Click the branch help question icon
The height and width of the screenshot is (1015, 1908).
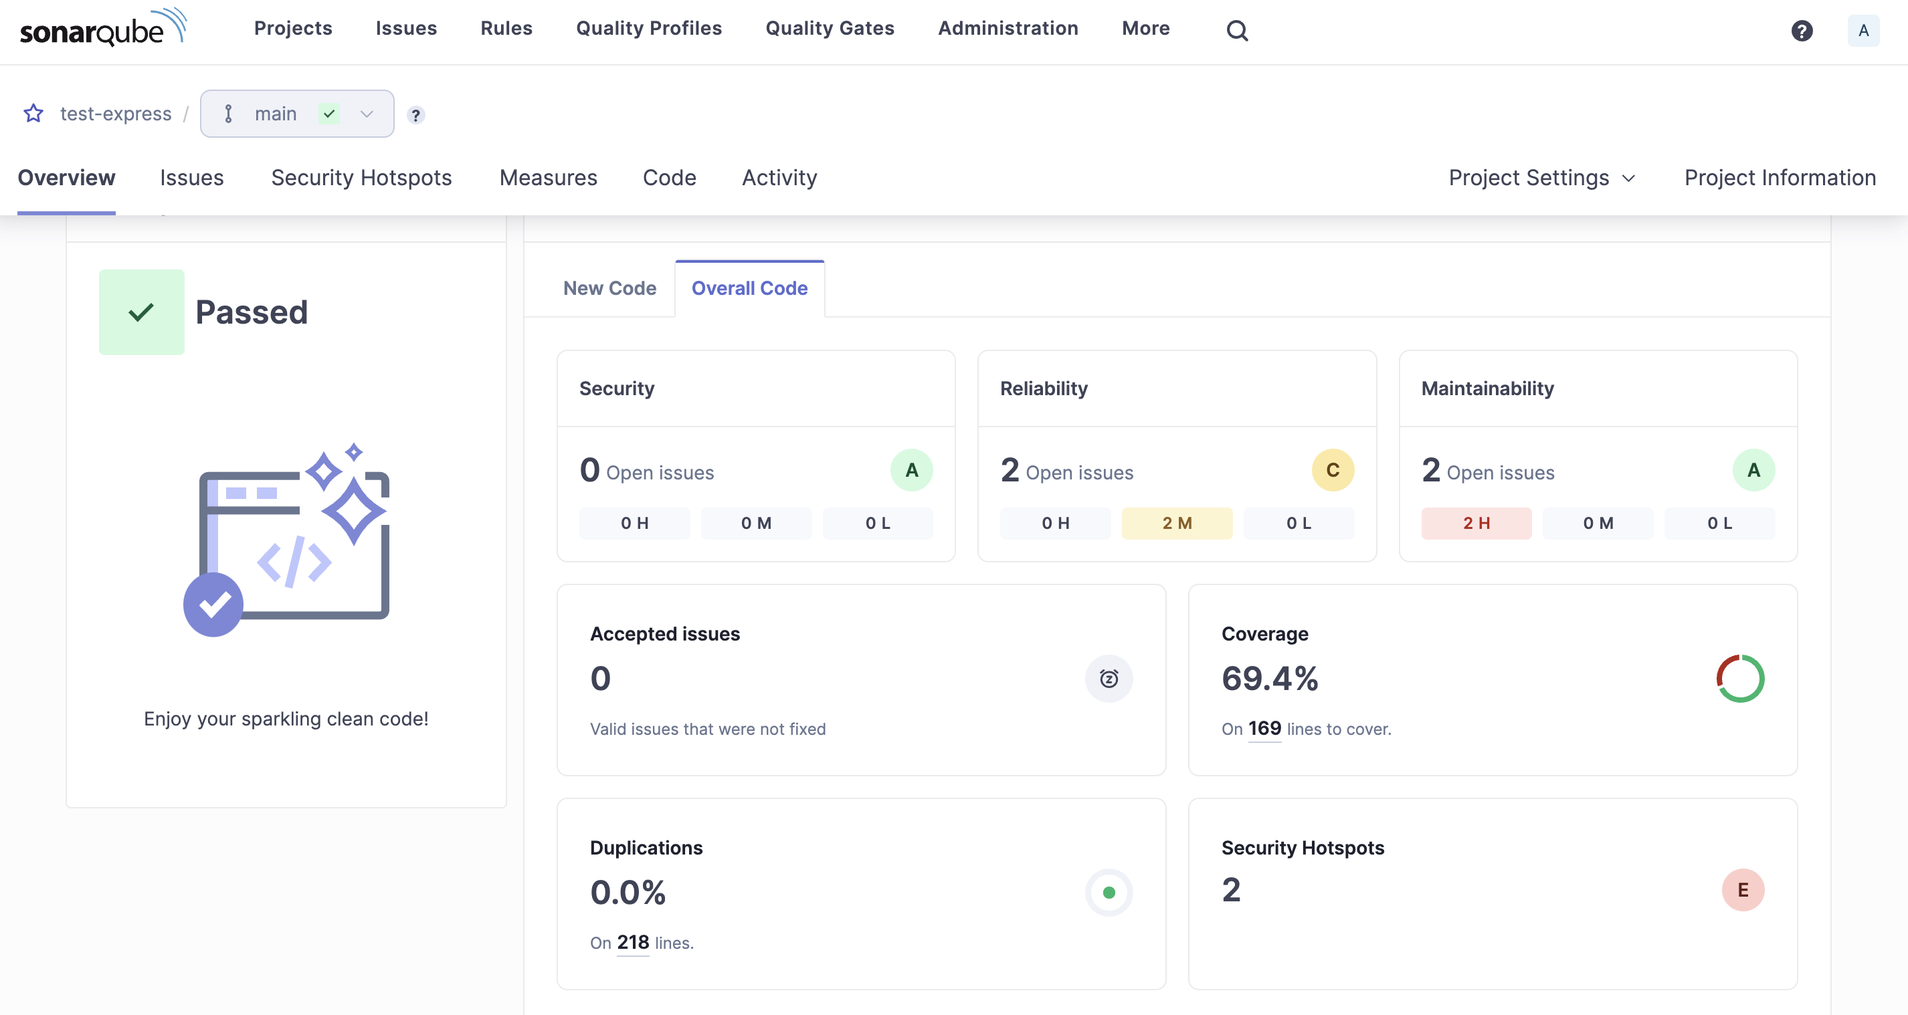[x=415, y=115]
